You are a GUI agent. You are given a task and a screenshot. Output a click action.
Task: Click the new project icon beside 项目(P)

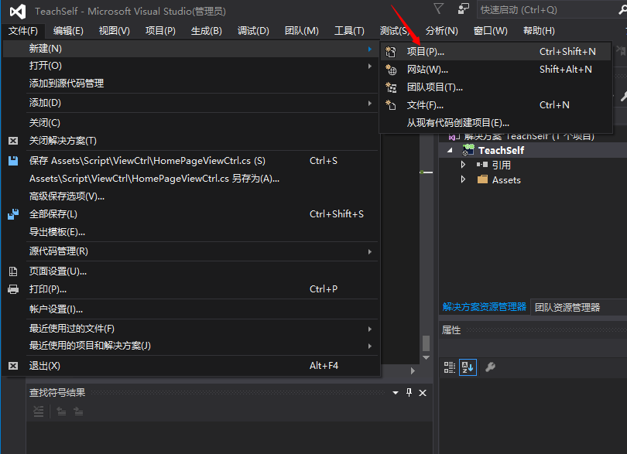391,52
